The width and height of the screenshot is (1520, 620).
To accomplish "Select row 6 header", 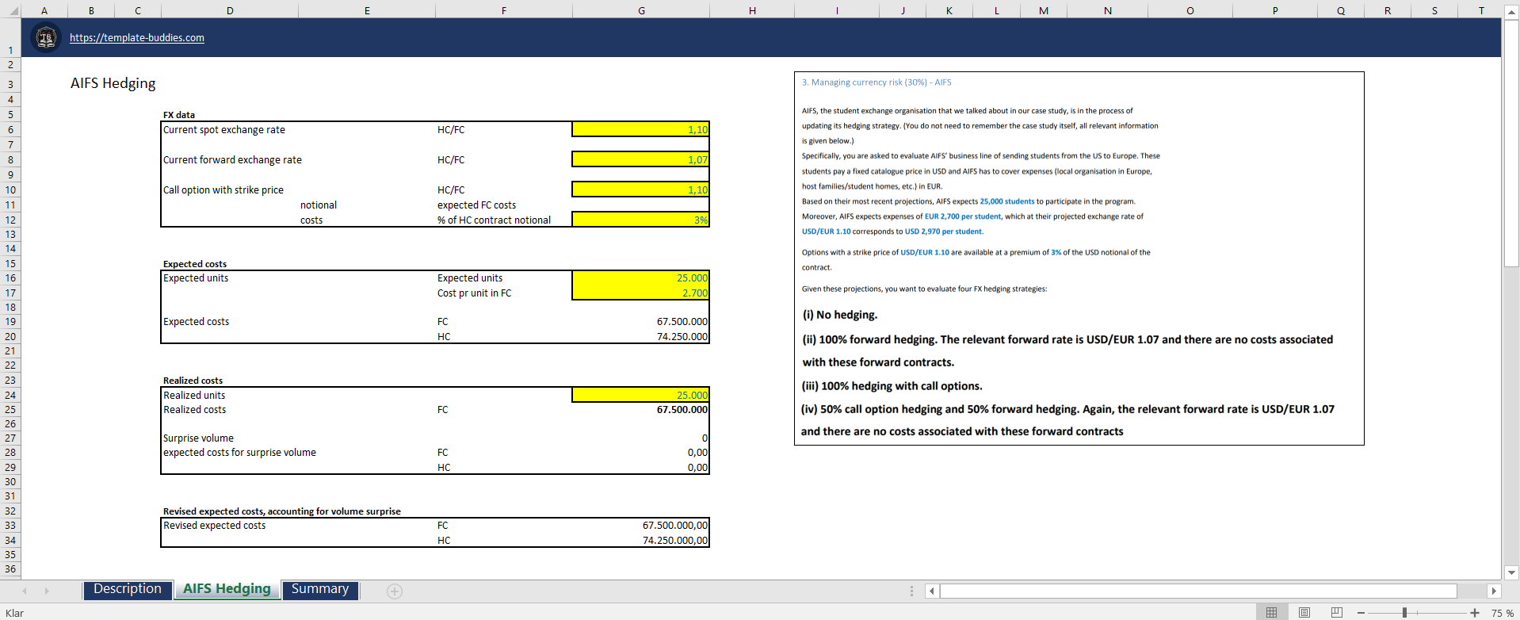I will (10, 130).
